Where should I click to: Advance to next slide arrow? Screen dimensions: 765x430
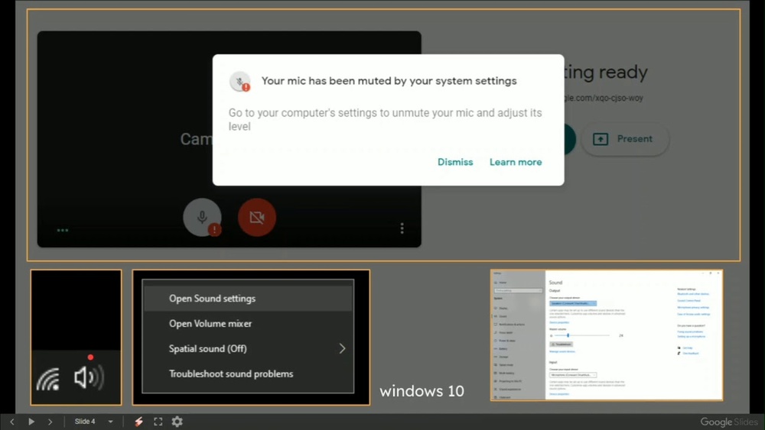click(x=50, y=422)
